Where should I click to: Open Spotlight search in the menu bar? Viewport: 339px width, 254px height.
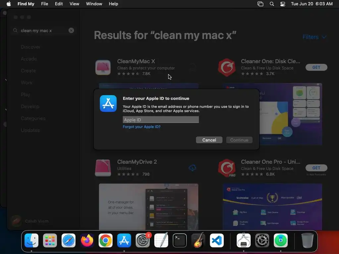(272, 4)
